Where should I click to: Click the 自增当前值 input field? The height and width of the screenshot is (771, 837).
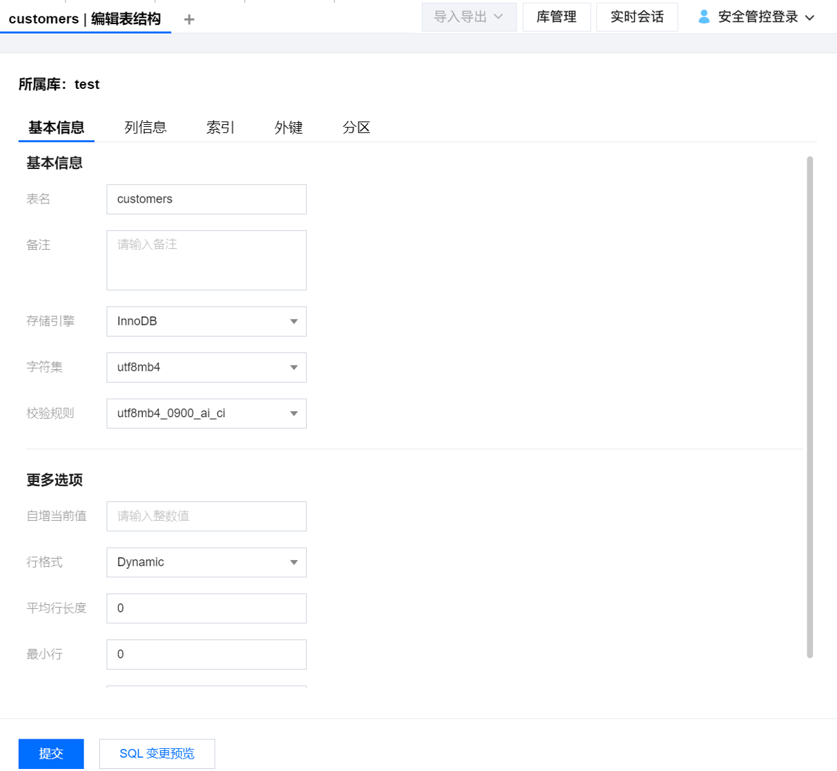point(206,517)
